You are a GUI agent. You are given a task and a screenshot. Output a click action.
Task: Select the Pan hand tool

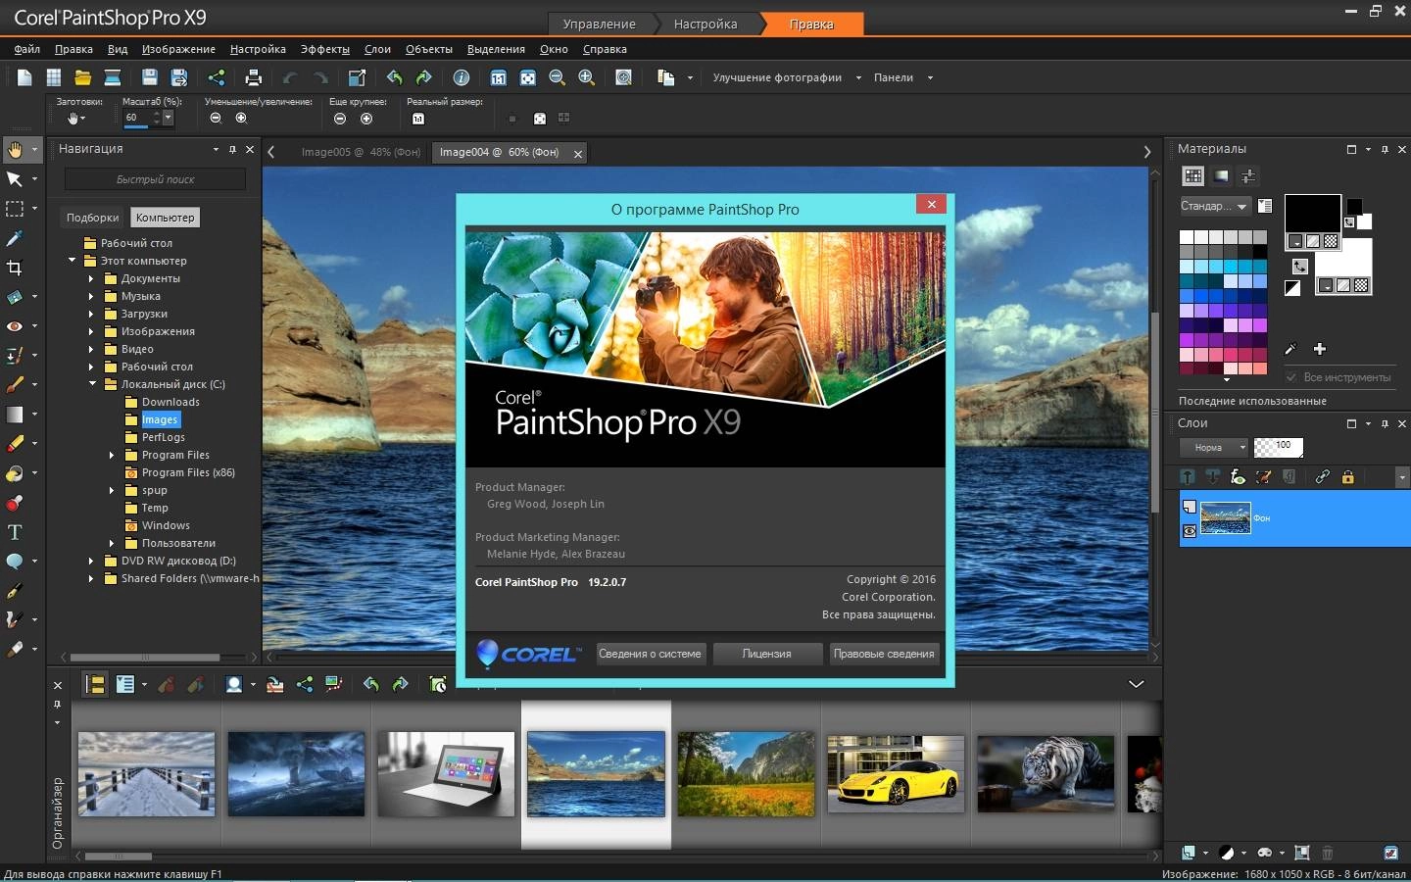coord(15,150)
